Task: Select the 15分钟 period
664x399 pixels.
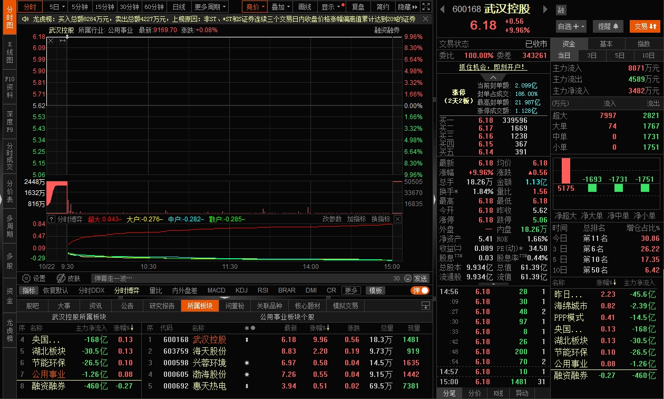Action: pyautogui.click(x=104, y=7)
